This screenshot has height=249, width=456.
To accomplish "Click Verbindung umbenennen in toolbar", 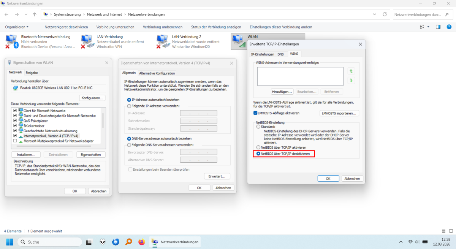I will tap(163, 27).
